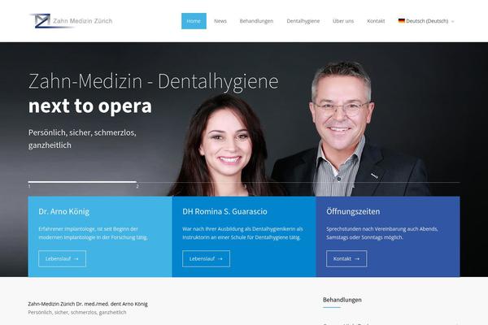Expand the Deutsch language dropdown arrow

[452, 21]
